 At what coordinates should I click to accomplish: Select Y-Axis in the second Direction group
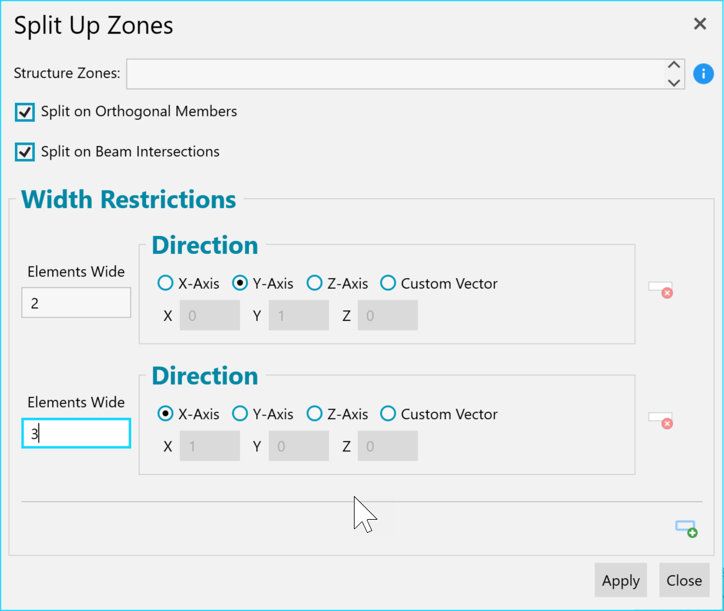[240, 414]
